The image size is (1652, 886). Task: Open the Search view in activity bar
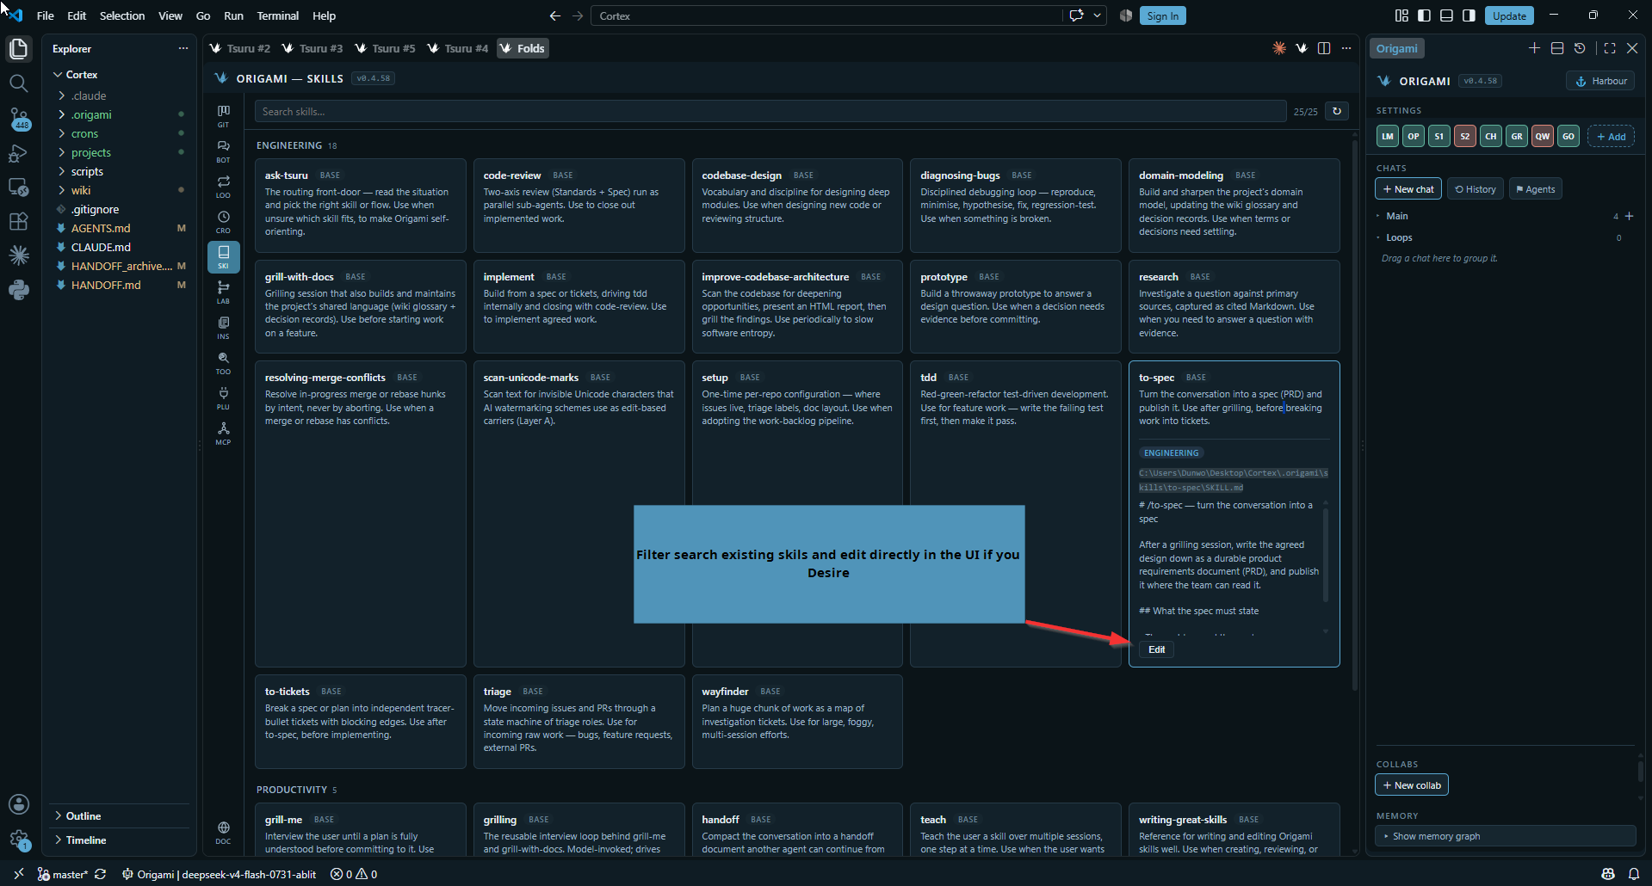pos(19,83)
